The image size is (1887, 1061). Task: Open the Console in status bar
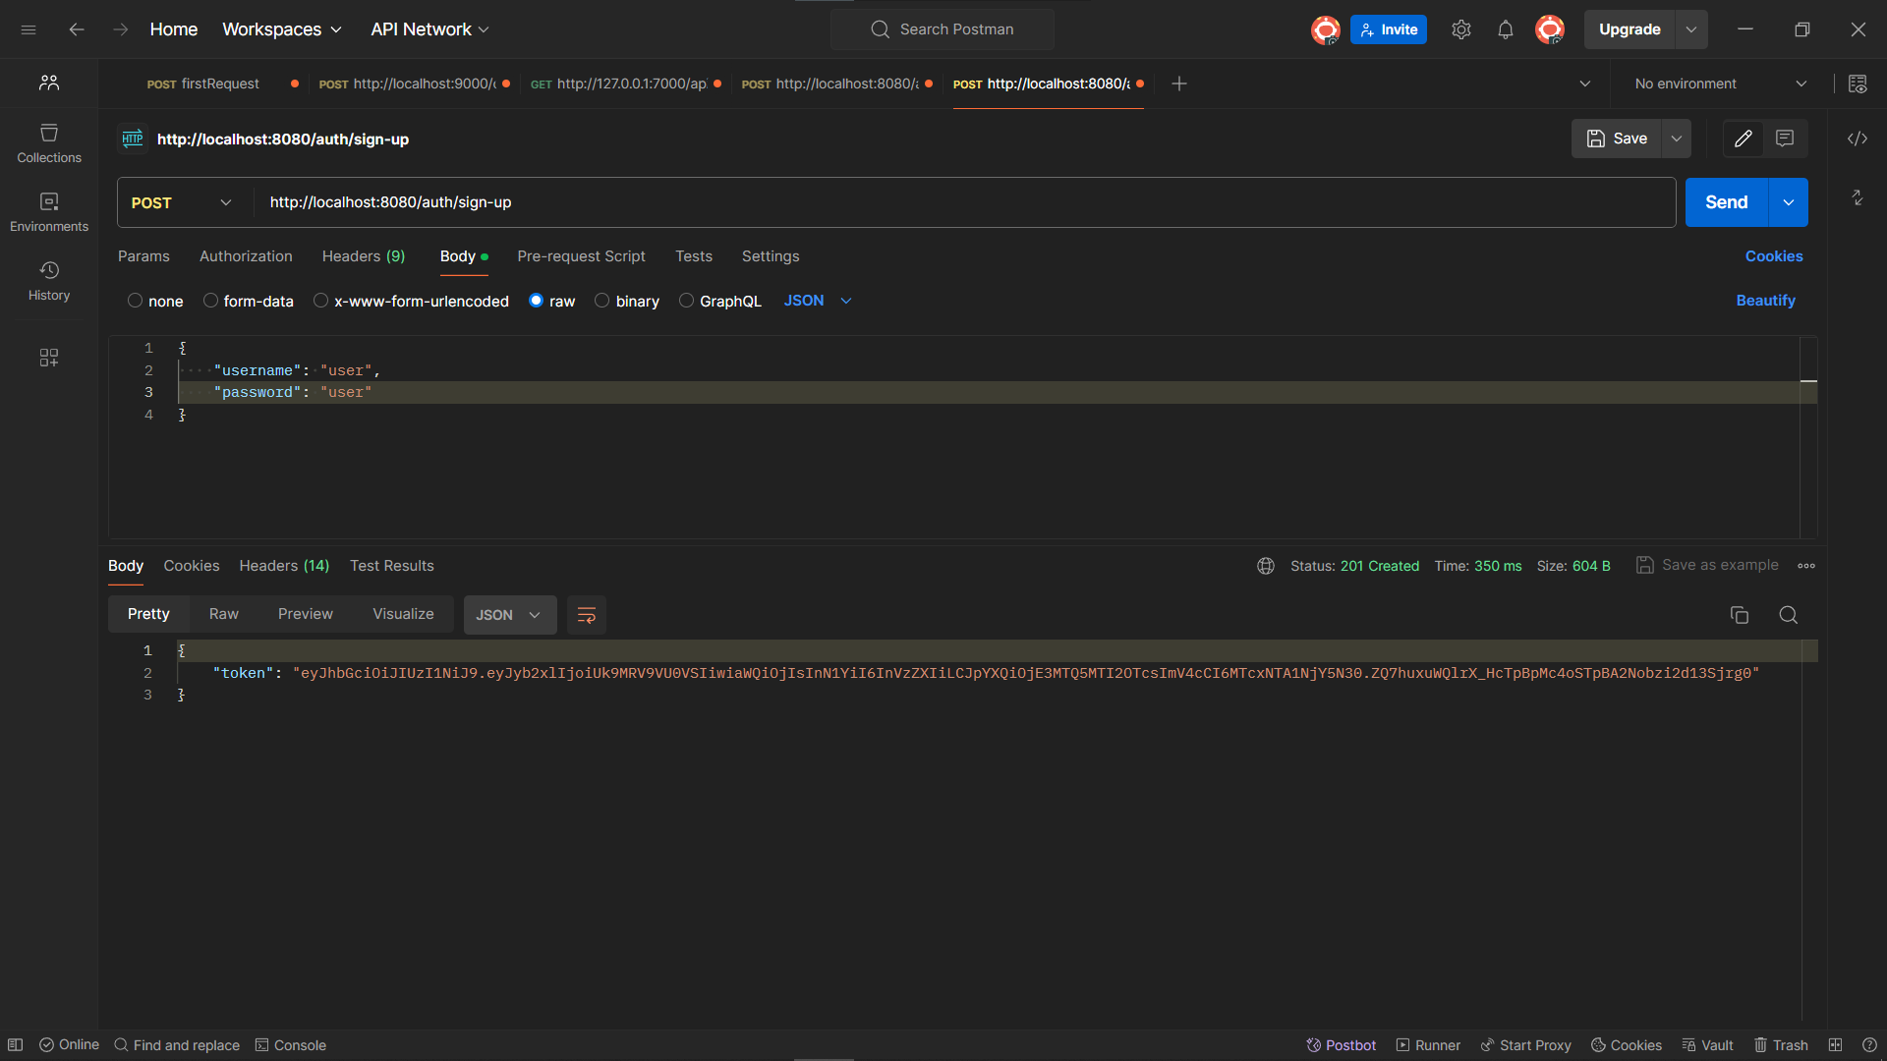click(x=291, y=1045)
